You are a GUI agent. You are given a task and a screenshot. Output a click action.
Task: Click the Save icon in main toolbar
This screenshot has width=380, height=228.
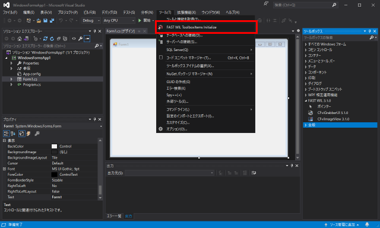point(45,21)
